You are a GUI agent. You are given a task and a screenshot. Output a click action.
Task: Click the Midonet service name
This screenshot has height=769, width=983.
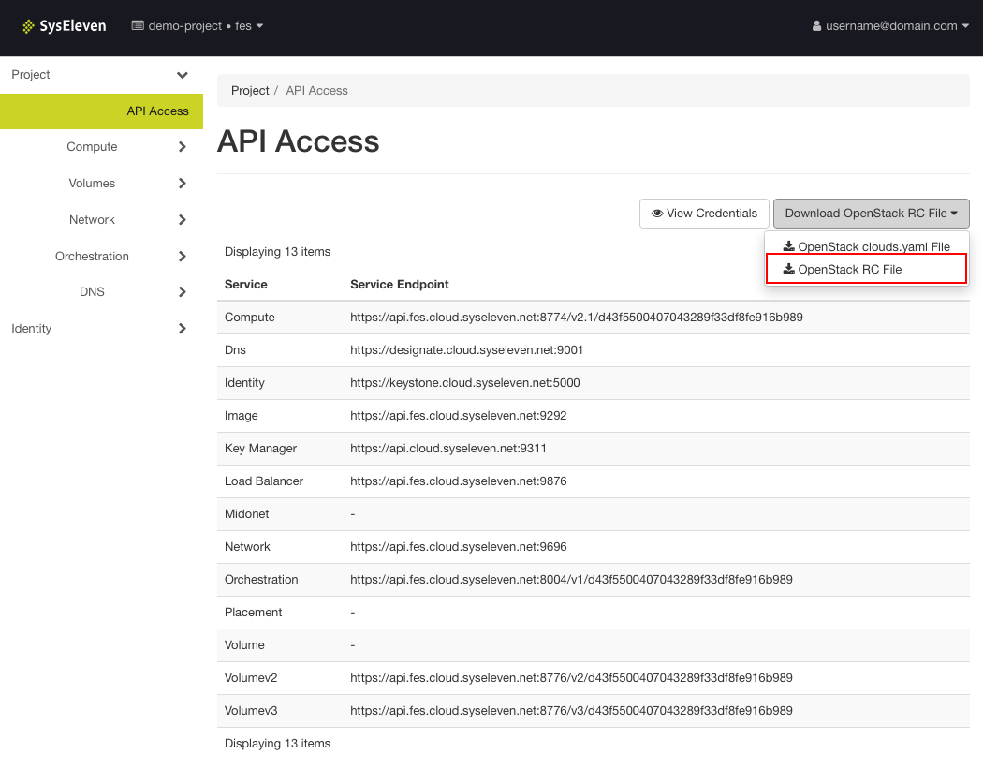click(246, 513)
